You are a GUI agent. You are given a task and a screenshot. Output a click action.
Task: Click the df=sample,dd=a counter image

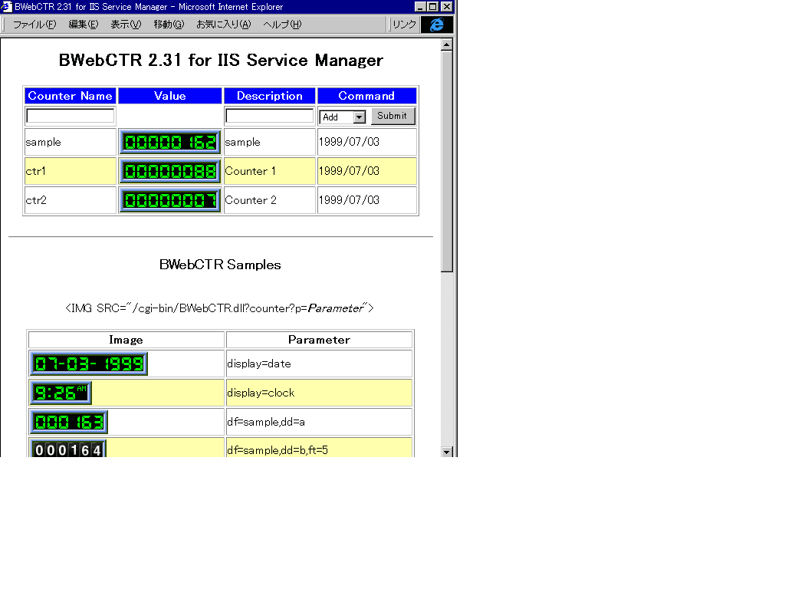[68, 422]
